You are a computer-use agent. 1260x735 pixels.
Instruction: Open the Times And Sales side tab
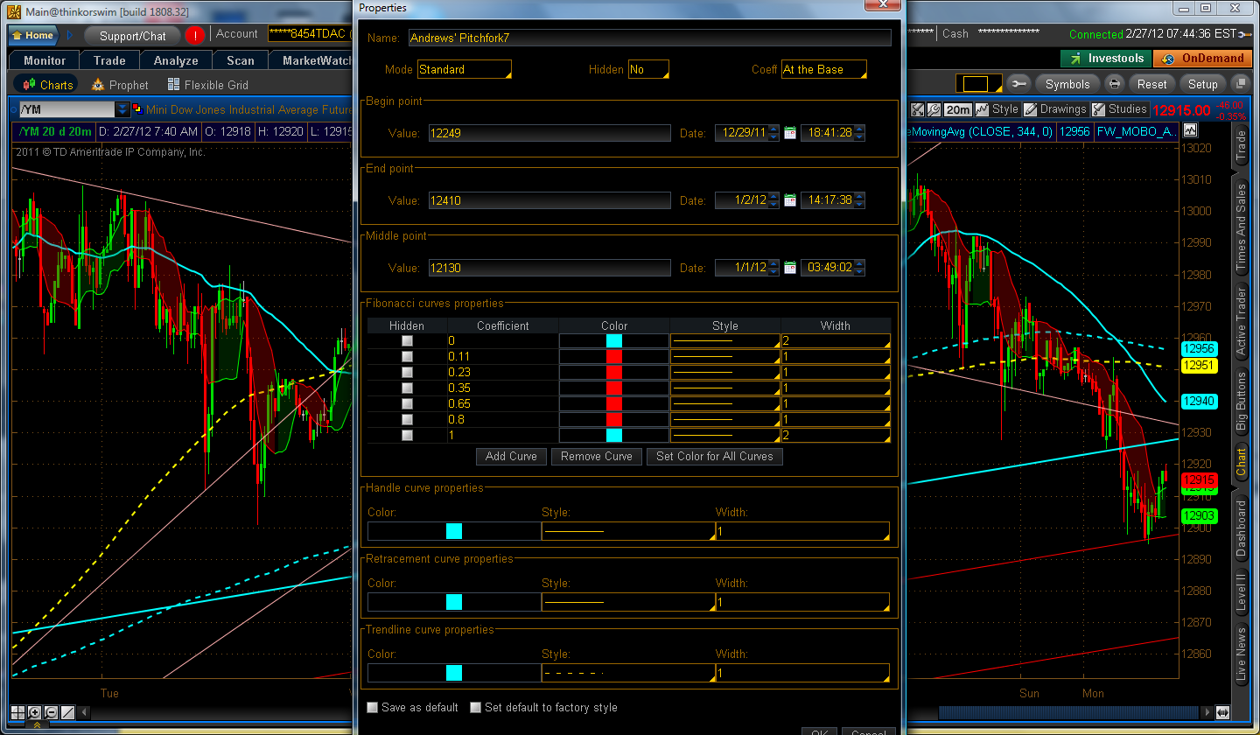tap(1241, 227)
